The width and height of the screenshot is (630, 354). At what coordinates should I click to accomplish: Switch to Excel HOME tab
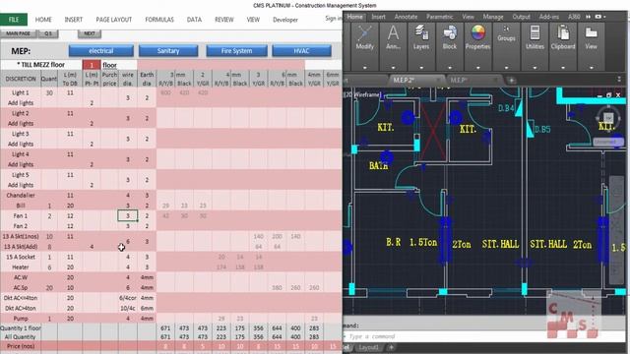pyautogui.click(x=43, y=20)
